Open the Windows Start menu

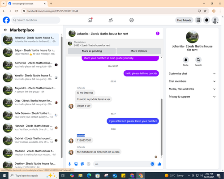[x=4, y=175]
